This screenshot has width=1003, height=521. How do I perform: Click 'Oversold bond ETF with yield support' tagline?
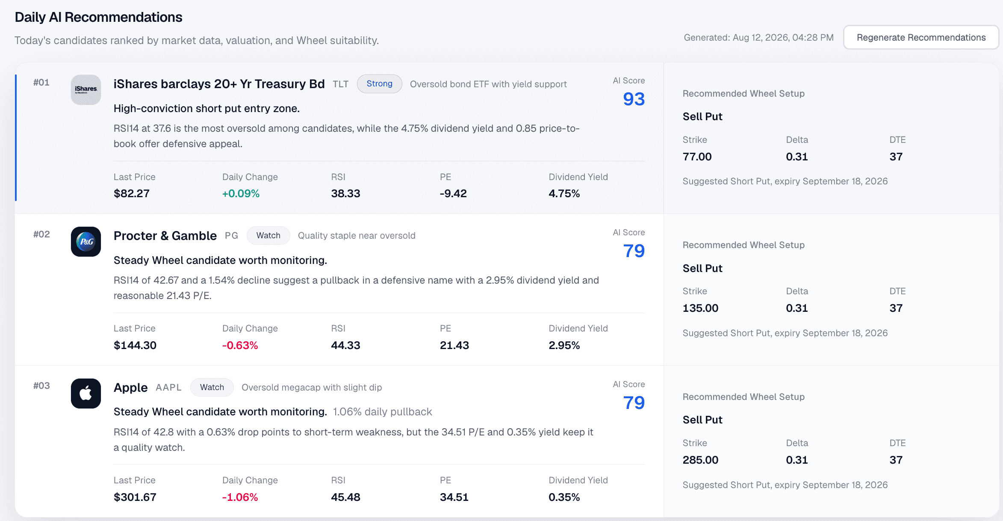pyautogui.click(x=488, y=84)
